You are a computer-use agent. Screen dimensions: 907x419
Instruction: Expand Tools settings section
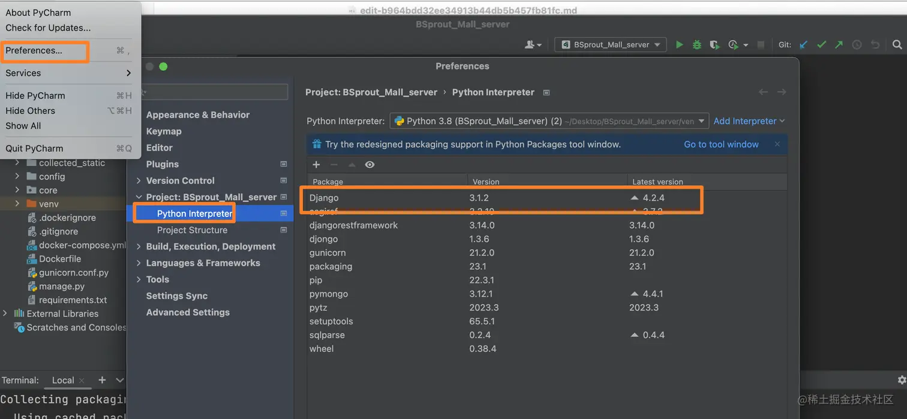click(x=139, y=279)
